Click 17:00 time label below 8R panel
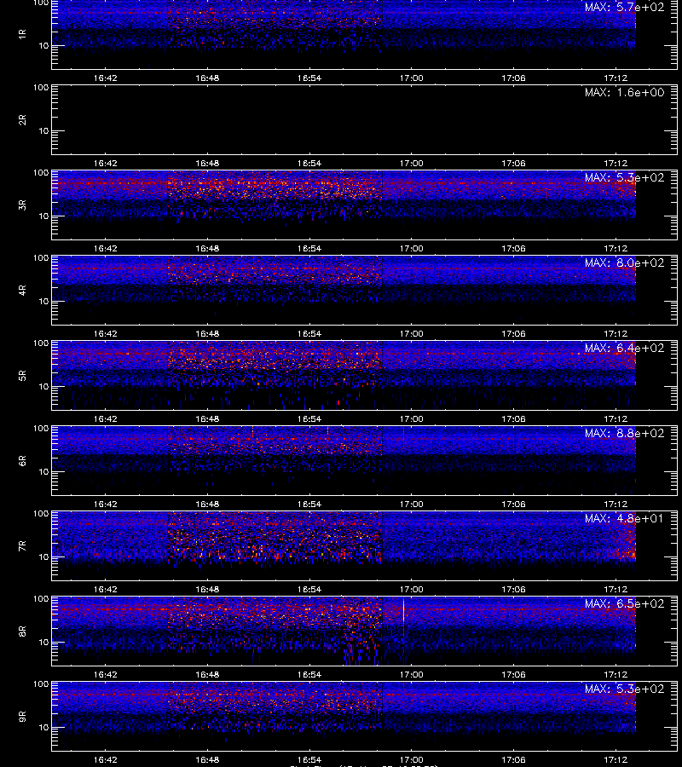Image resolution: width=682 pixels, height=767 pixels. tap(412, 675)
